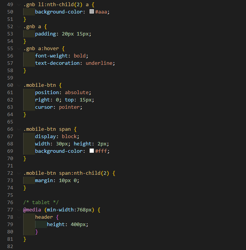Image resolution: width=246 pixels, height=250 pixels.
Task: Click closing brace on line 80
Action: tap(37, 232)
